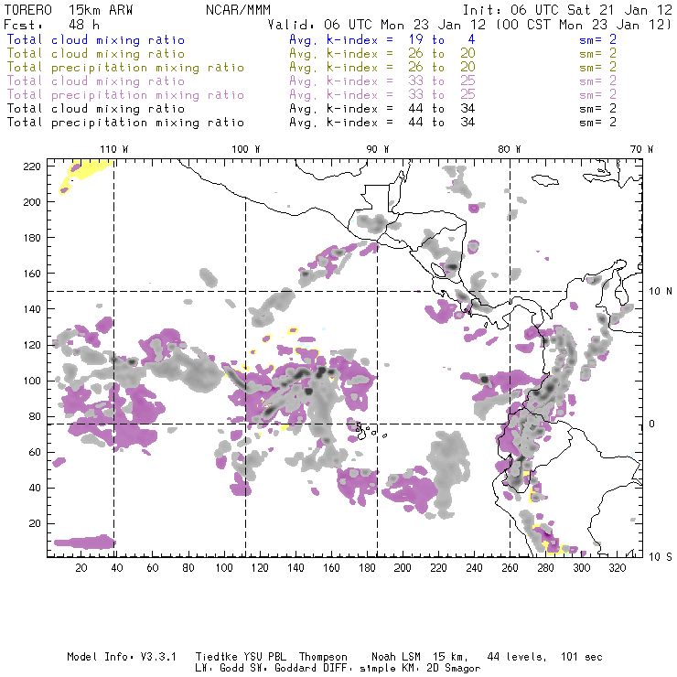Click the 'TORERO 15km ARW' title text
The image size is (677, 677).
(69, 10)
